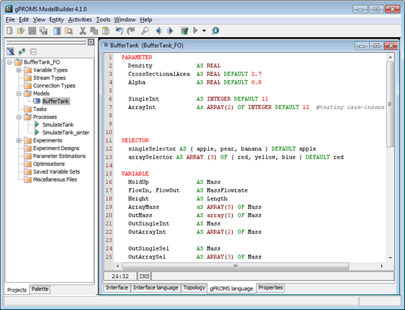Open the File menu
Viewport: 405px width, 310px height.
click(x=10, y=19)
